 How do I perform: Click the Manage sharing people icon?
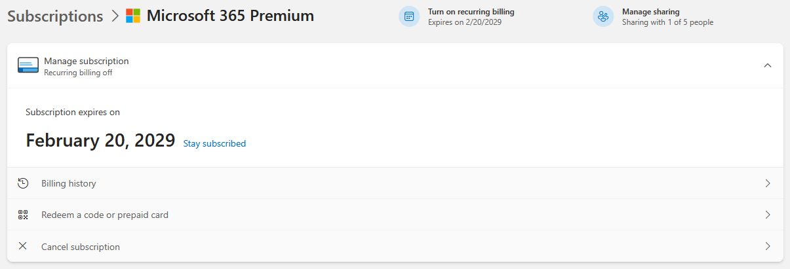603,16
